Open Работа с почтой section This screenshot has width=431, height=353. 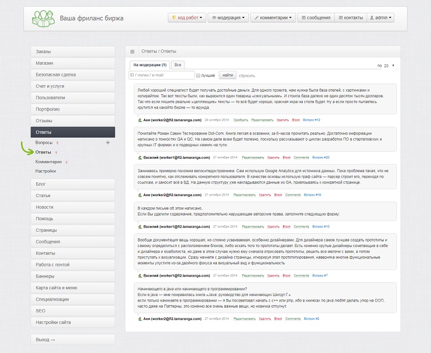pyautogui.click(x=73, y=265)
